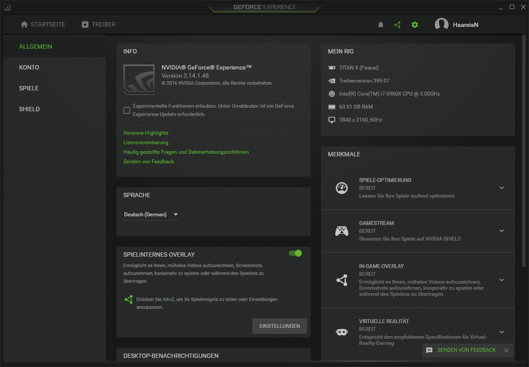Click Senden von Feedback popup button

[466, 350]
